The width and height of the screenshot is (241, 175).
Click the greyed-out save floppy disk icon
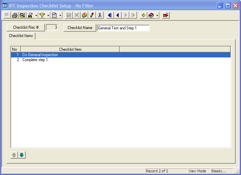point(69,15)
